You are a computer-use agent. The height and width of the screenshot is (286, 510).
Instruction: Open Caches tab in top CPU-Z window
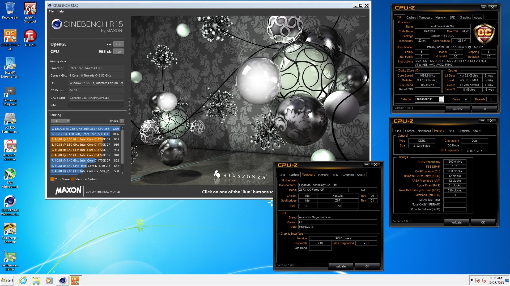click(x=411, y=17)
